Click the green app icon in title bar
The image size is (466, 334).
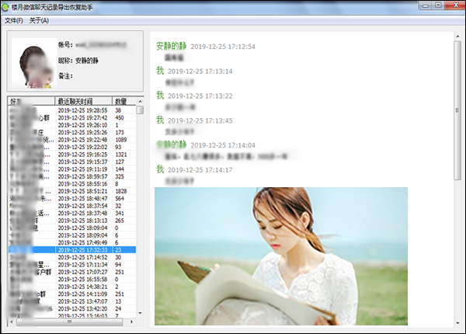pyautogui.click(x=7, y=7)
